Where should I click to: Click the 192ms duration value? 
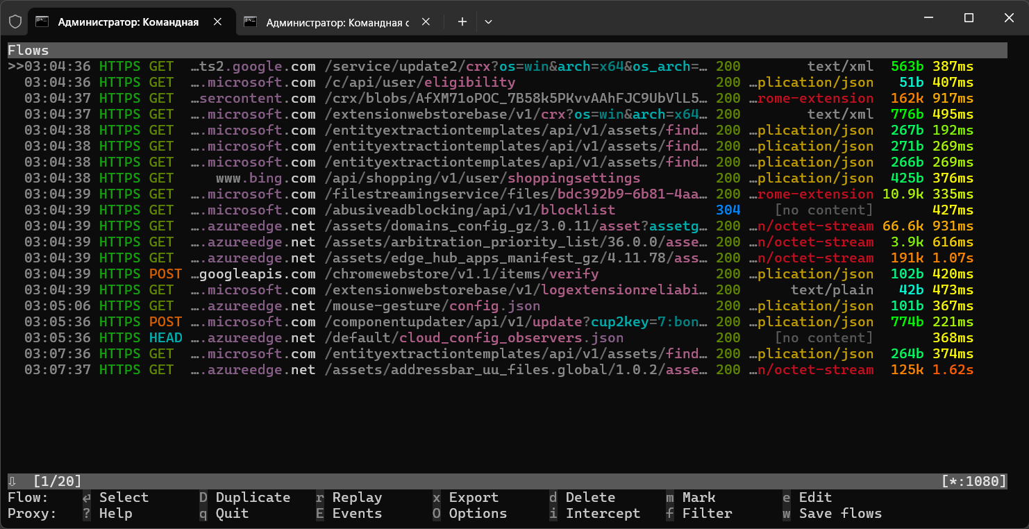coord(953,131)
